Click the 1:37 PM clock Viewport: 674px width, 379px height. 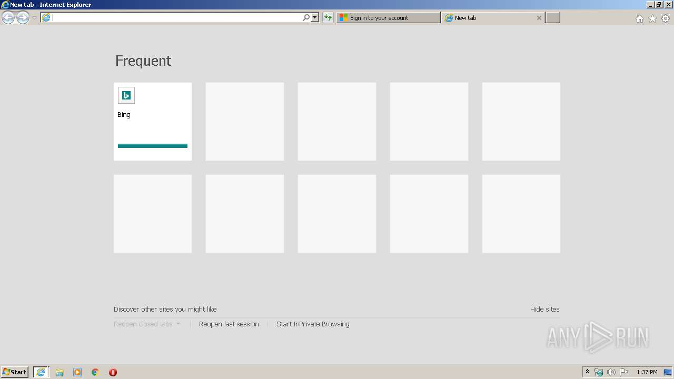pos(647,372)
